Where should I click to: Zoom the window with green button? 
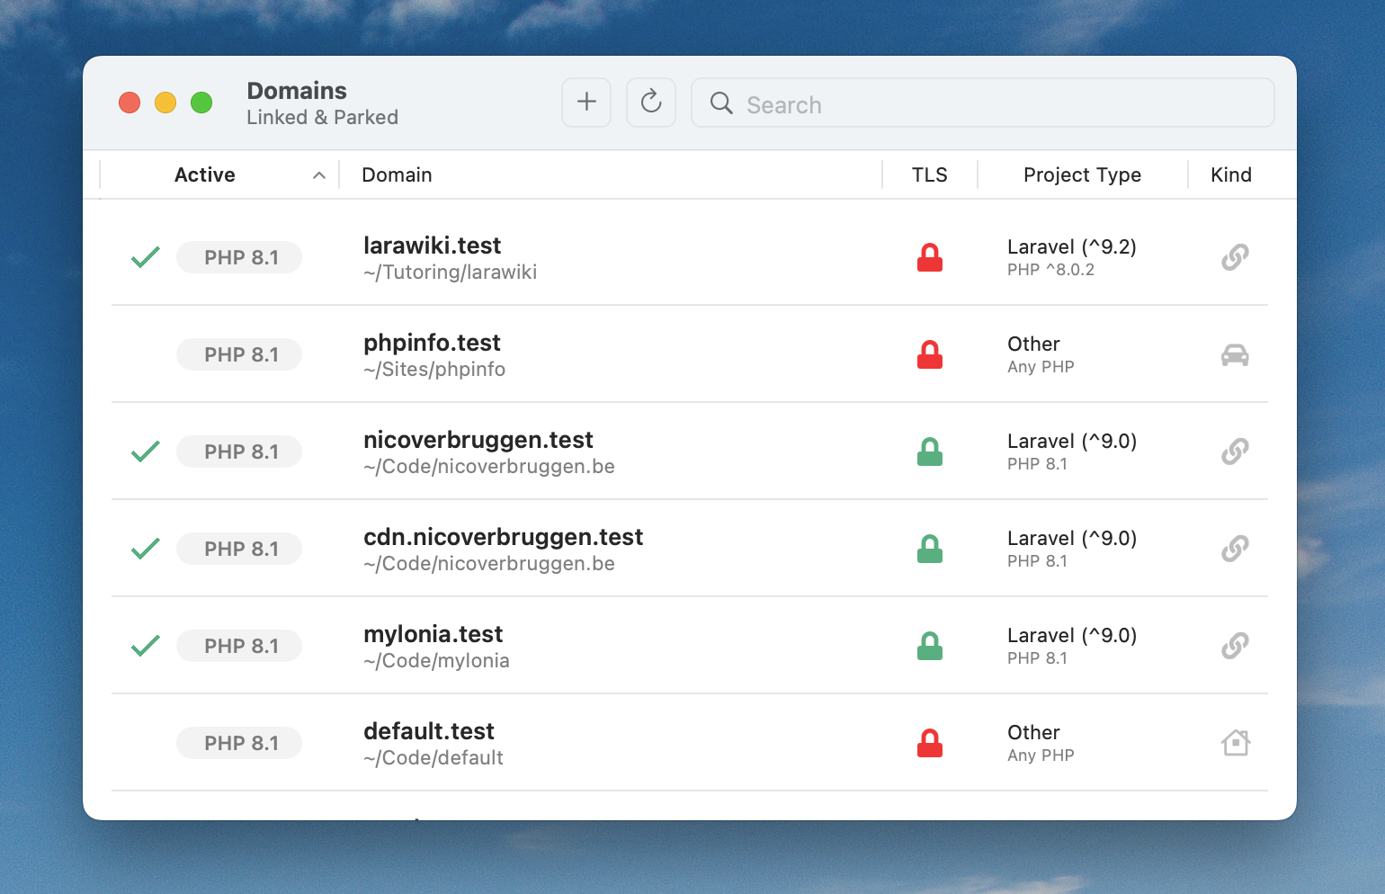click(201, 103)
